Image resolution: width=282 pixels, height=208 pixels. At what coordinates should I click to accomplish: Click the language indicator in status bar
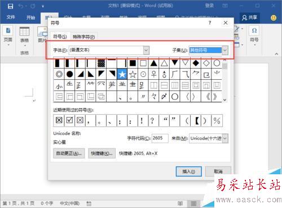point(69,204)
